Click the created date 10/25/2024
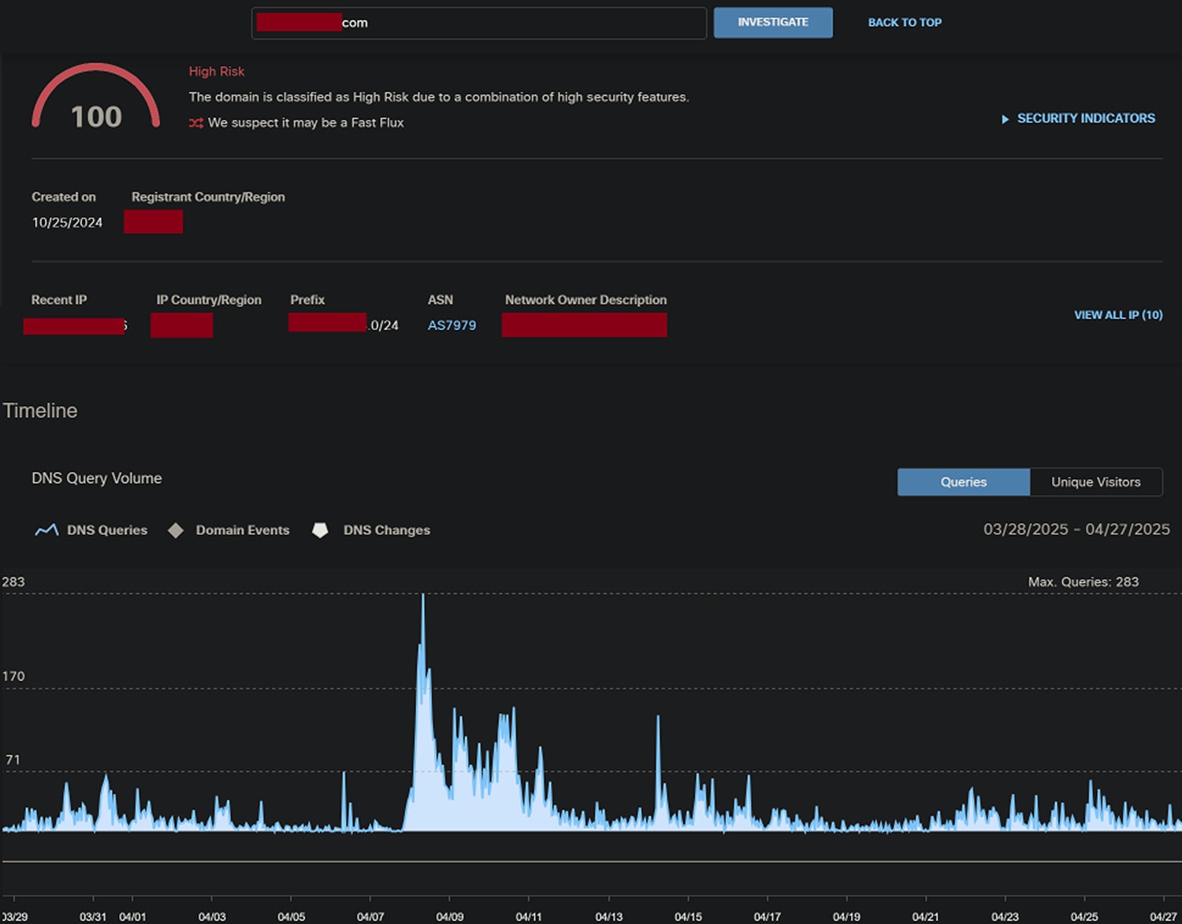1182x924 pixels. (67, 223)
